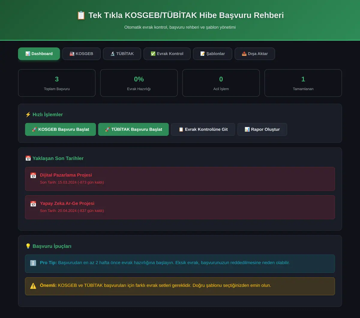The image size is (360, 318).
Task: Go to Evrak Kontrolüne Git
Action: coord(203,129)
